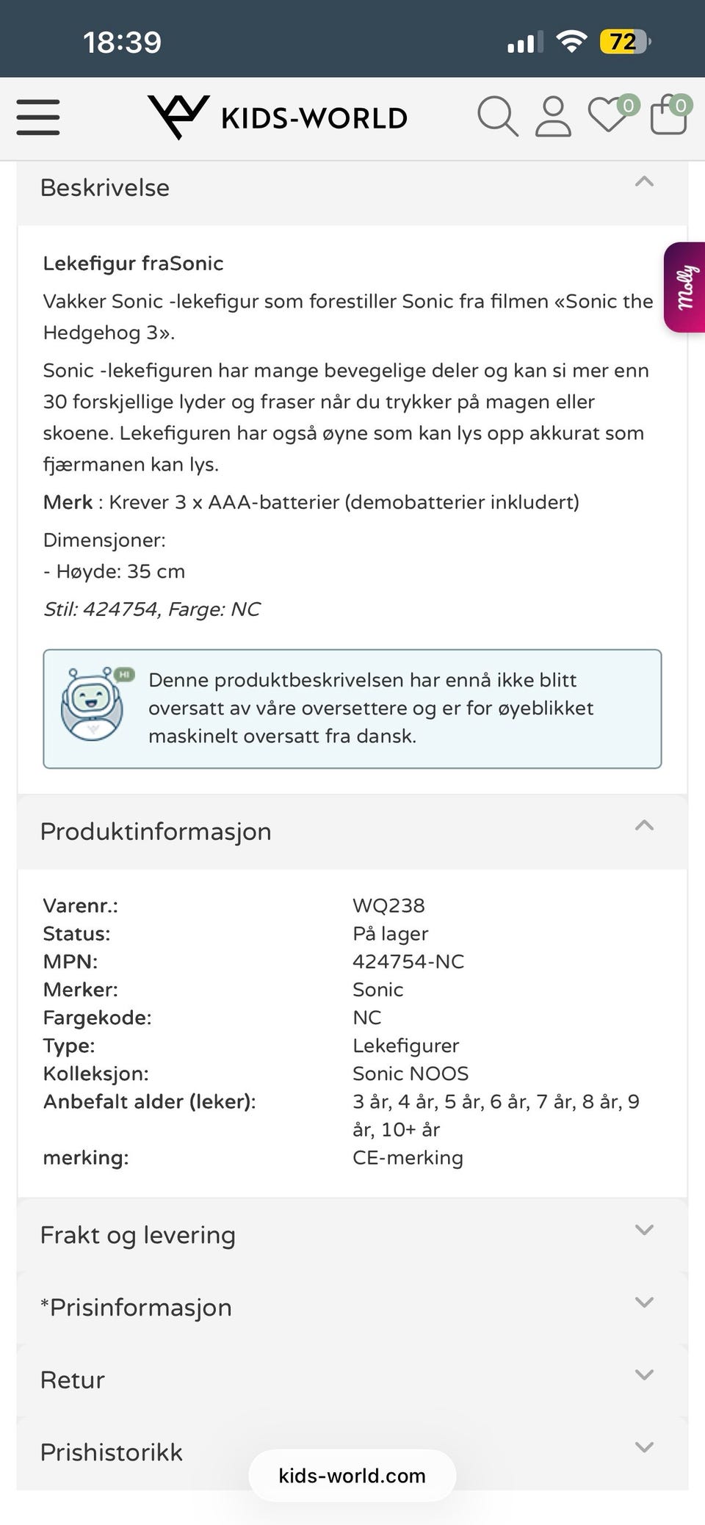Viewport: 705px width, 1525px height.
Task: Open the user account icon
Action: pyautogui.click(x=553, y=117)
